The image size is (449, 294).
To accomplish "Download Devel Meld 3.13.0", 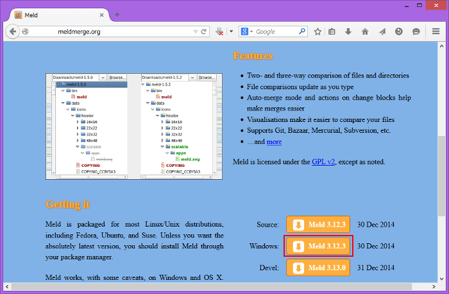I will (318, 268).
